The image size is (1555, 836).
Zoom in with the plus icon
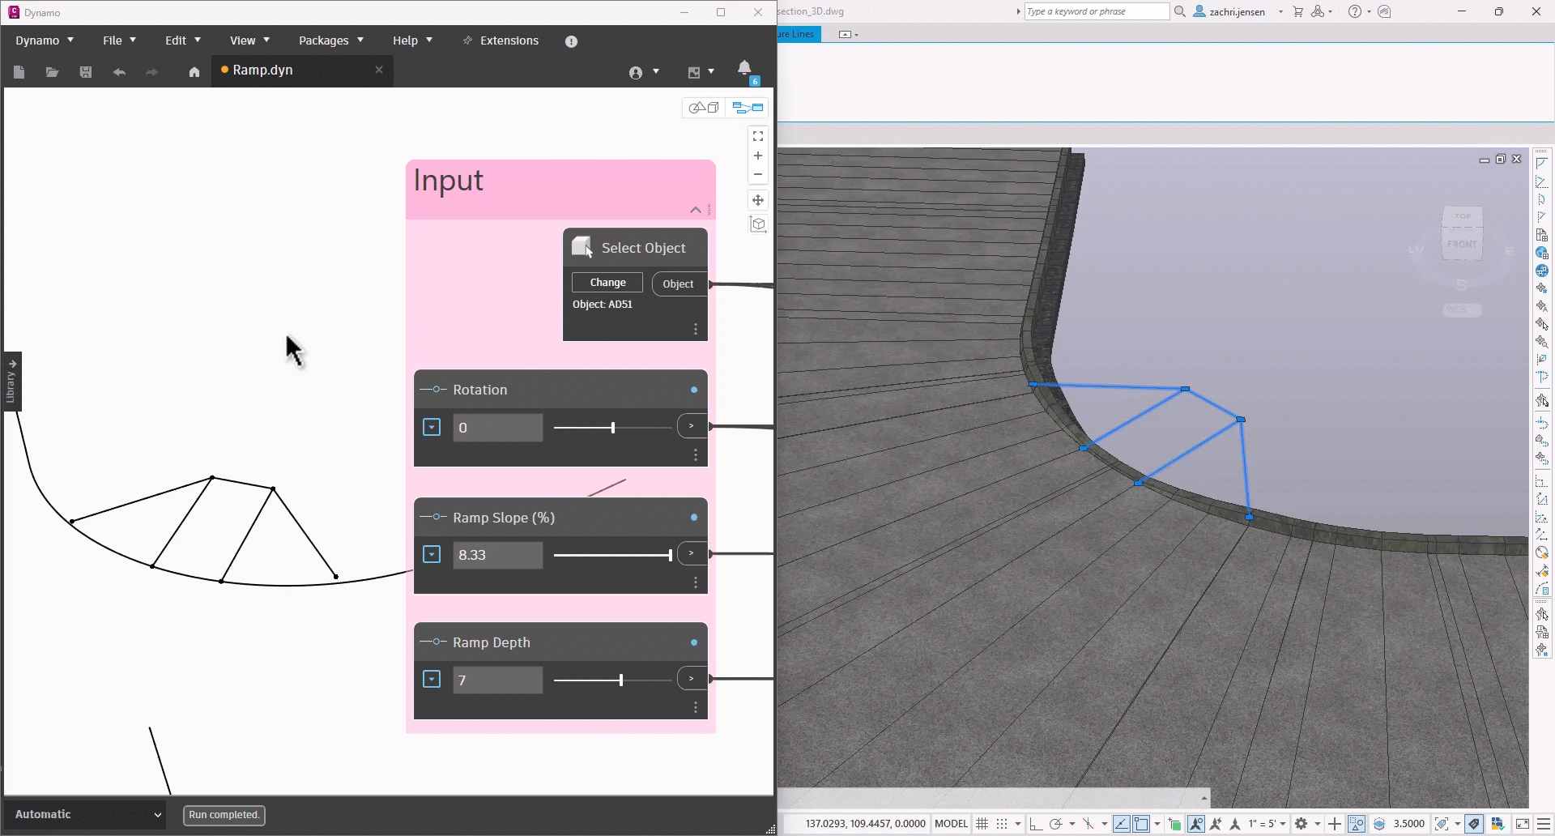(x=758, y=156)
